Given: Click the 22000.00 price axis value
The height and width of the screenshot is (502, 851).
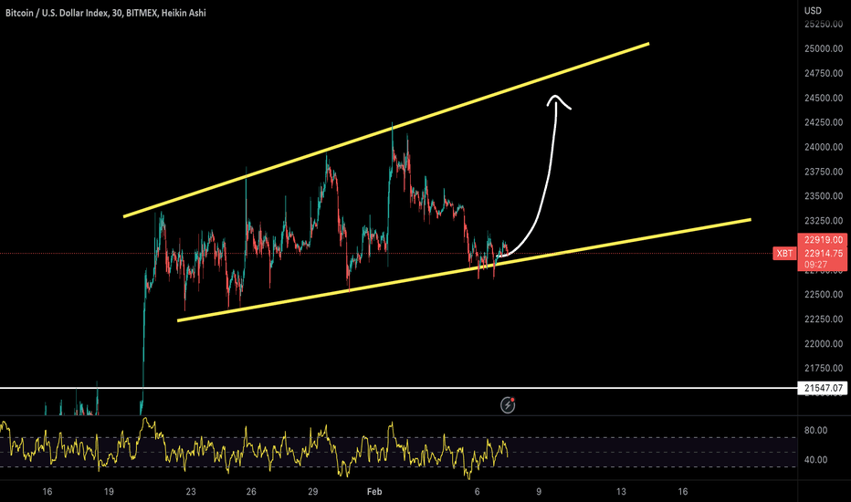Looking at the screenshot, I should (x=824, y=343).
